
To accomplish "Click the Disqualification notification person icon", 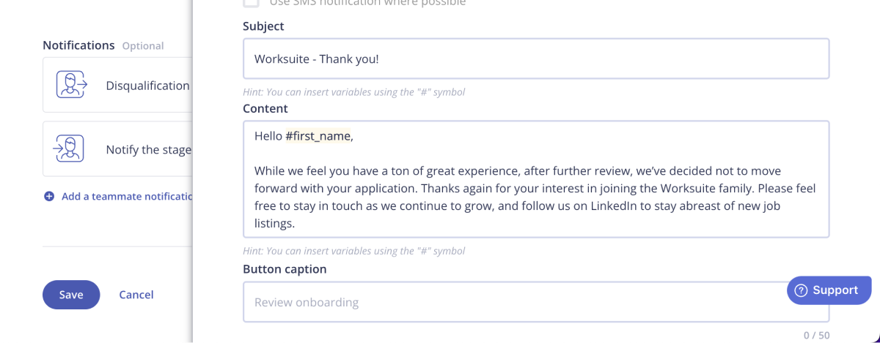I will tap(72, 85).
